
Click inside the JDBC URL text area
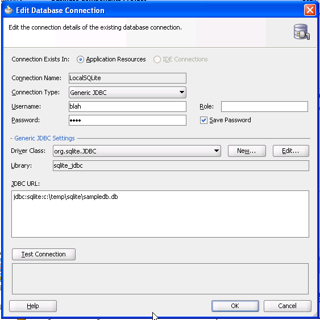click(160, 214)
